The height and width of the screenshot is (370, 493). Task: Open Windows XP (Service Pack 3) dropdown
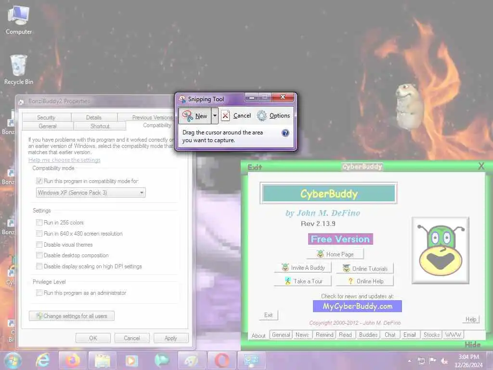coord(91,193)
